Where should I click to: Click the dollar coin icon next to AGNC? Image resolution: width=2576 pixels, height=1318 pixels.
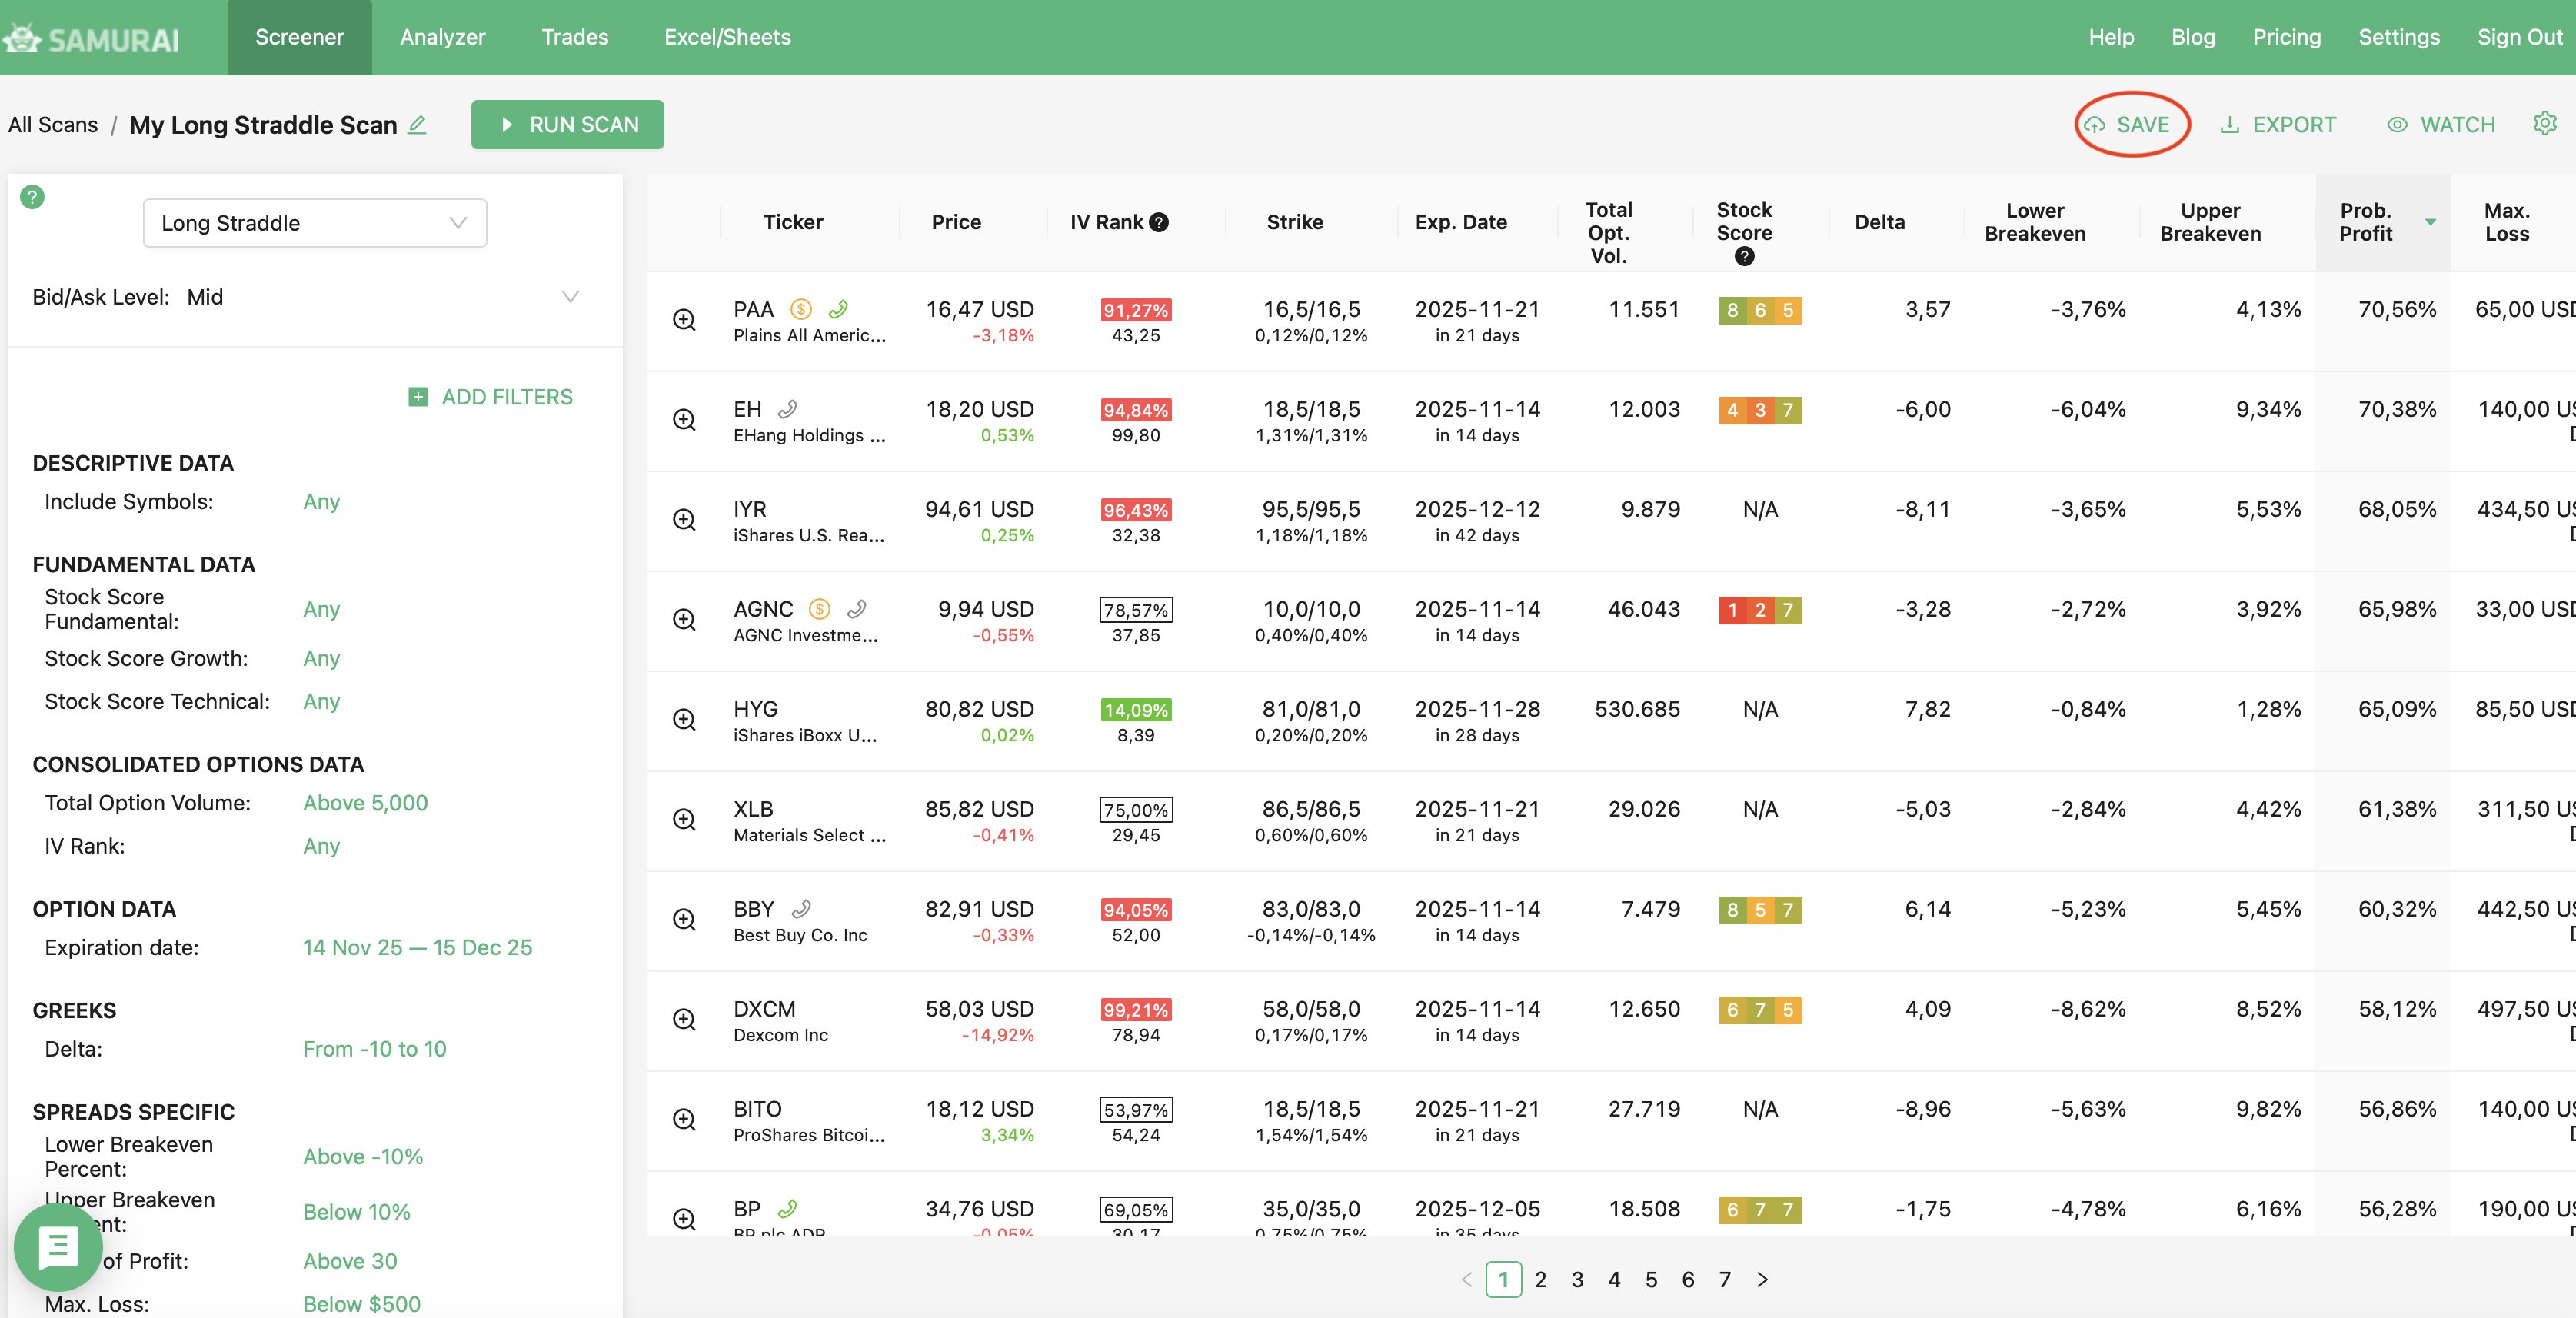tap(819, 609)
